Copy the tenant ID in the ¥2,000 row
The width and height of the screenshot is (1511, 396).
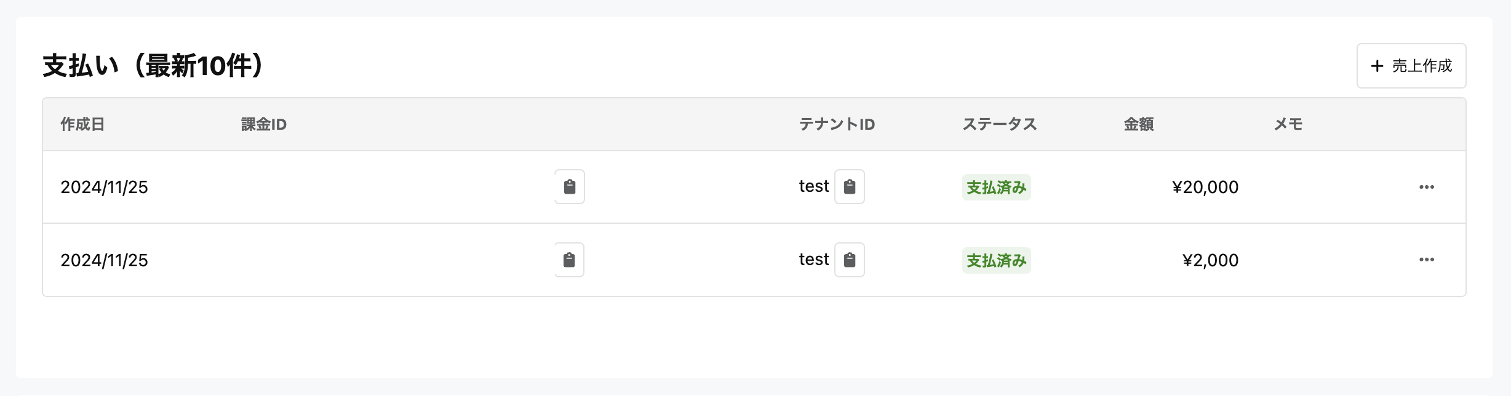849,260
